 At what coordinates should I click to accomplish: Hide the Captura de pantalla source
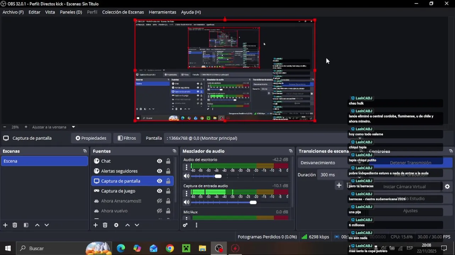click(x=160, y=181)
